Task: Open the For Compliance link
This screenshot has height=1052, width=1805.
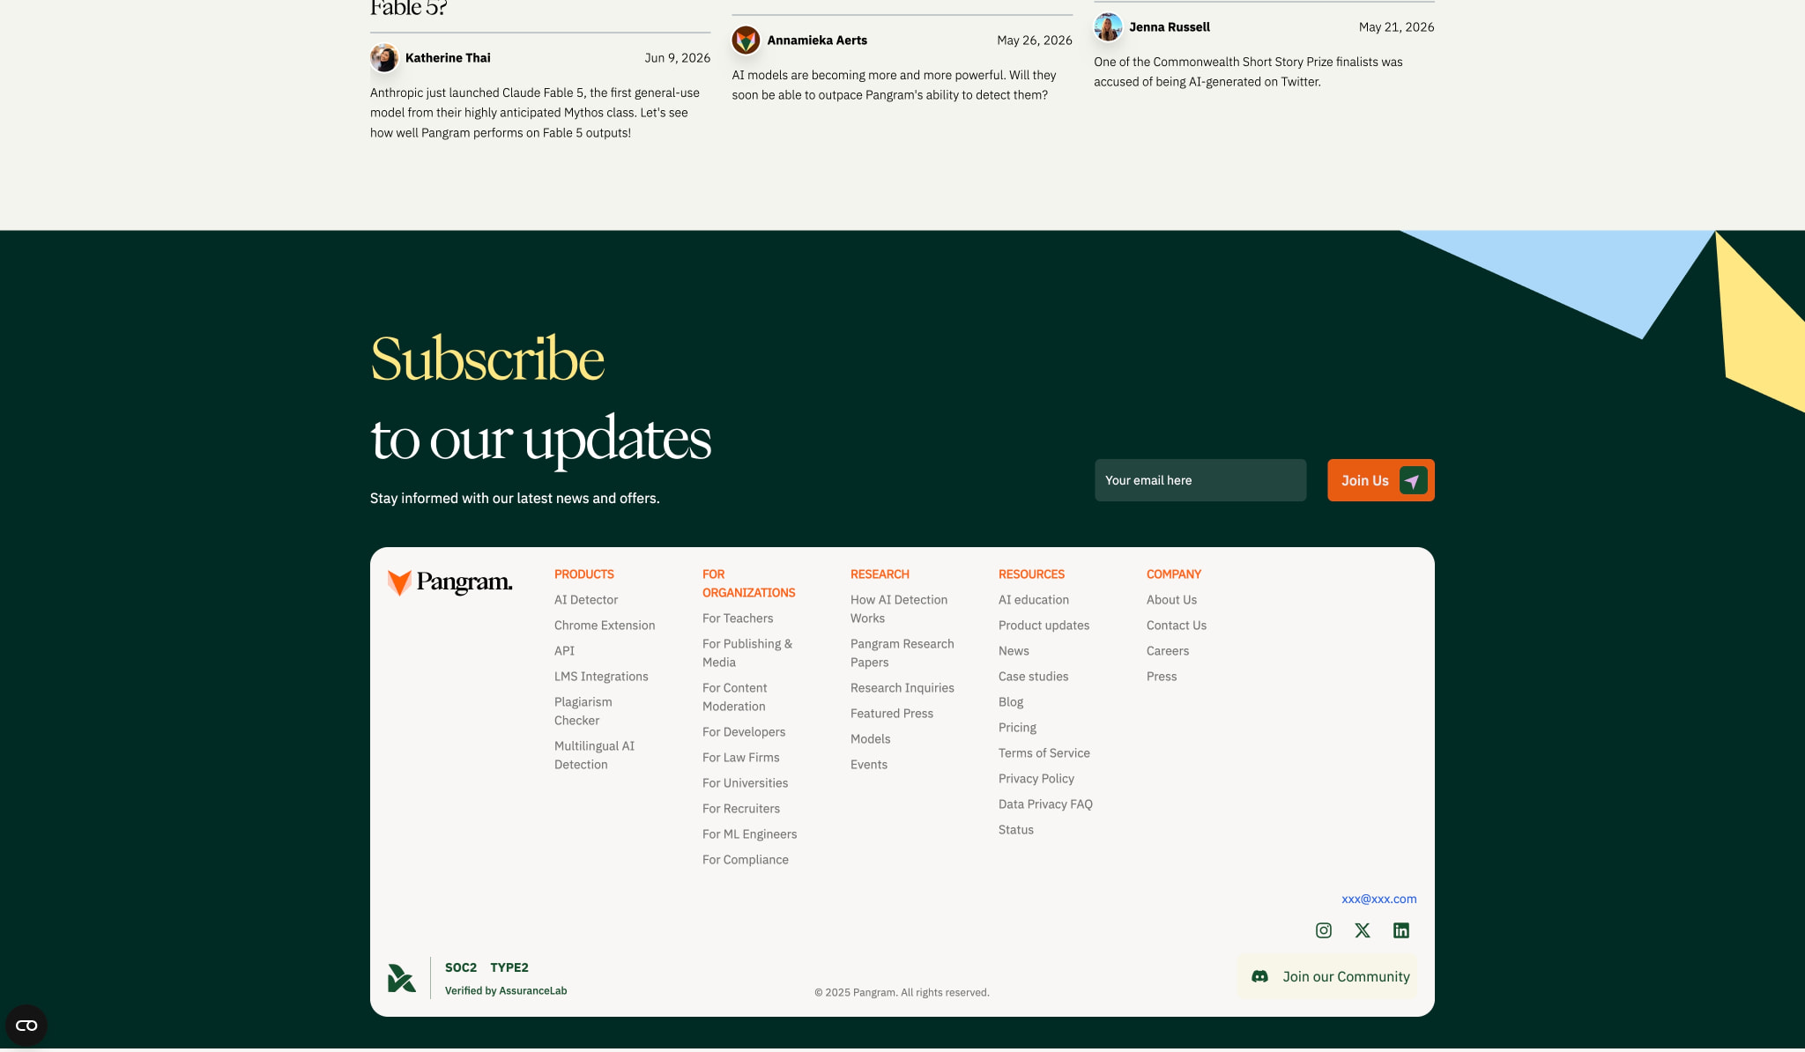Action: click(746, 860)
